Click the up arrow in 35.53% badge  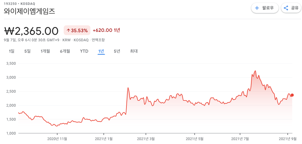68,31
